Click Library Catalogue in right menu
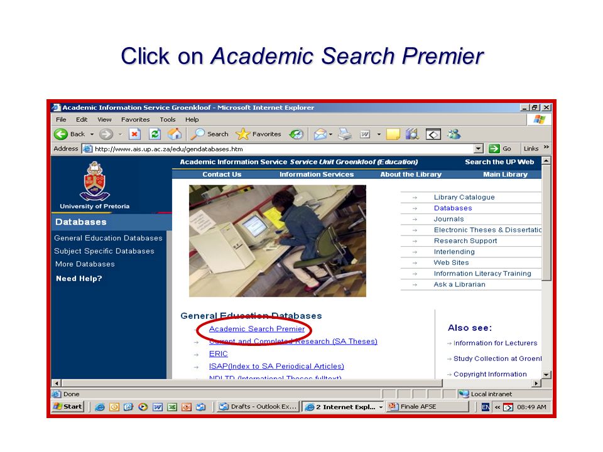This screenshot has width=603, height=452. pyautogui.click(x=464, y=197)
